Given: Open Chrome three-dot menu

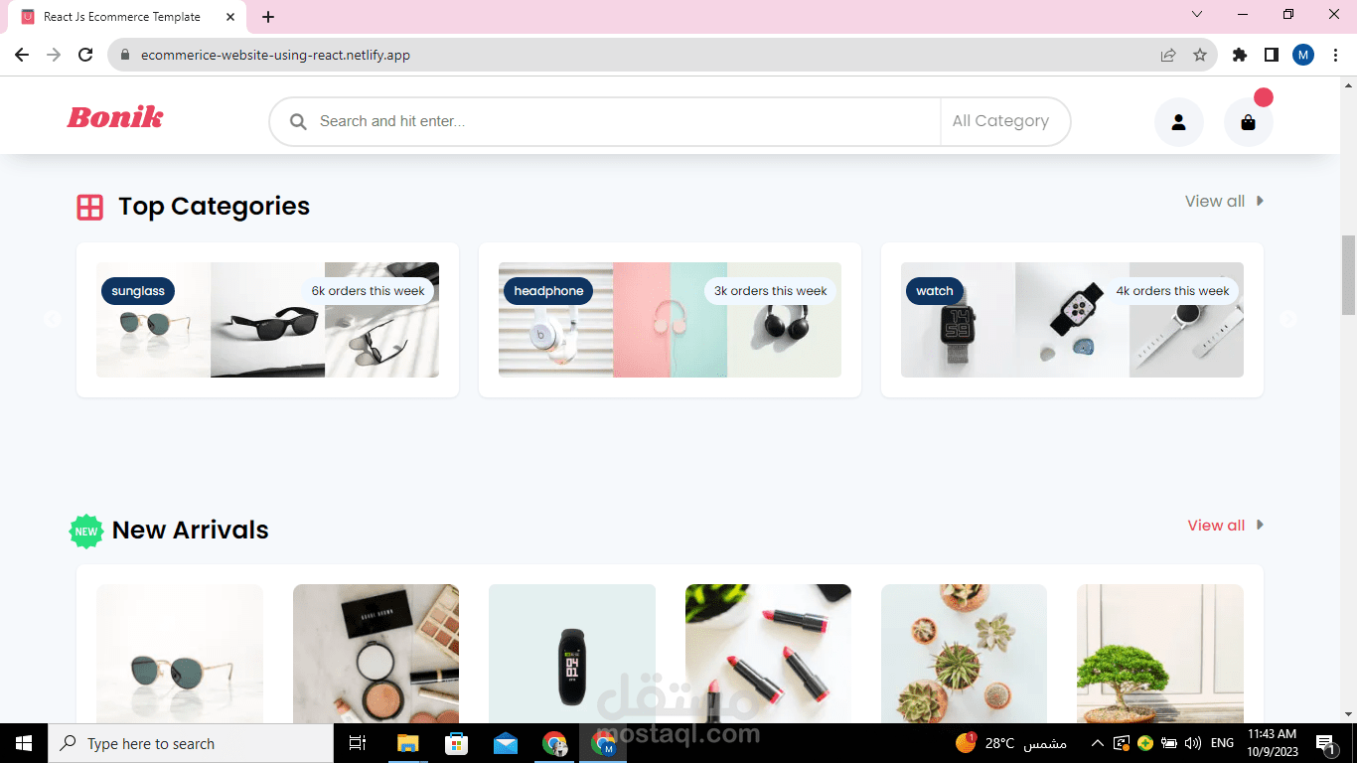Looking at the screenshot, I should (1335, 55).
